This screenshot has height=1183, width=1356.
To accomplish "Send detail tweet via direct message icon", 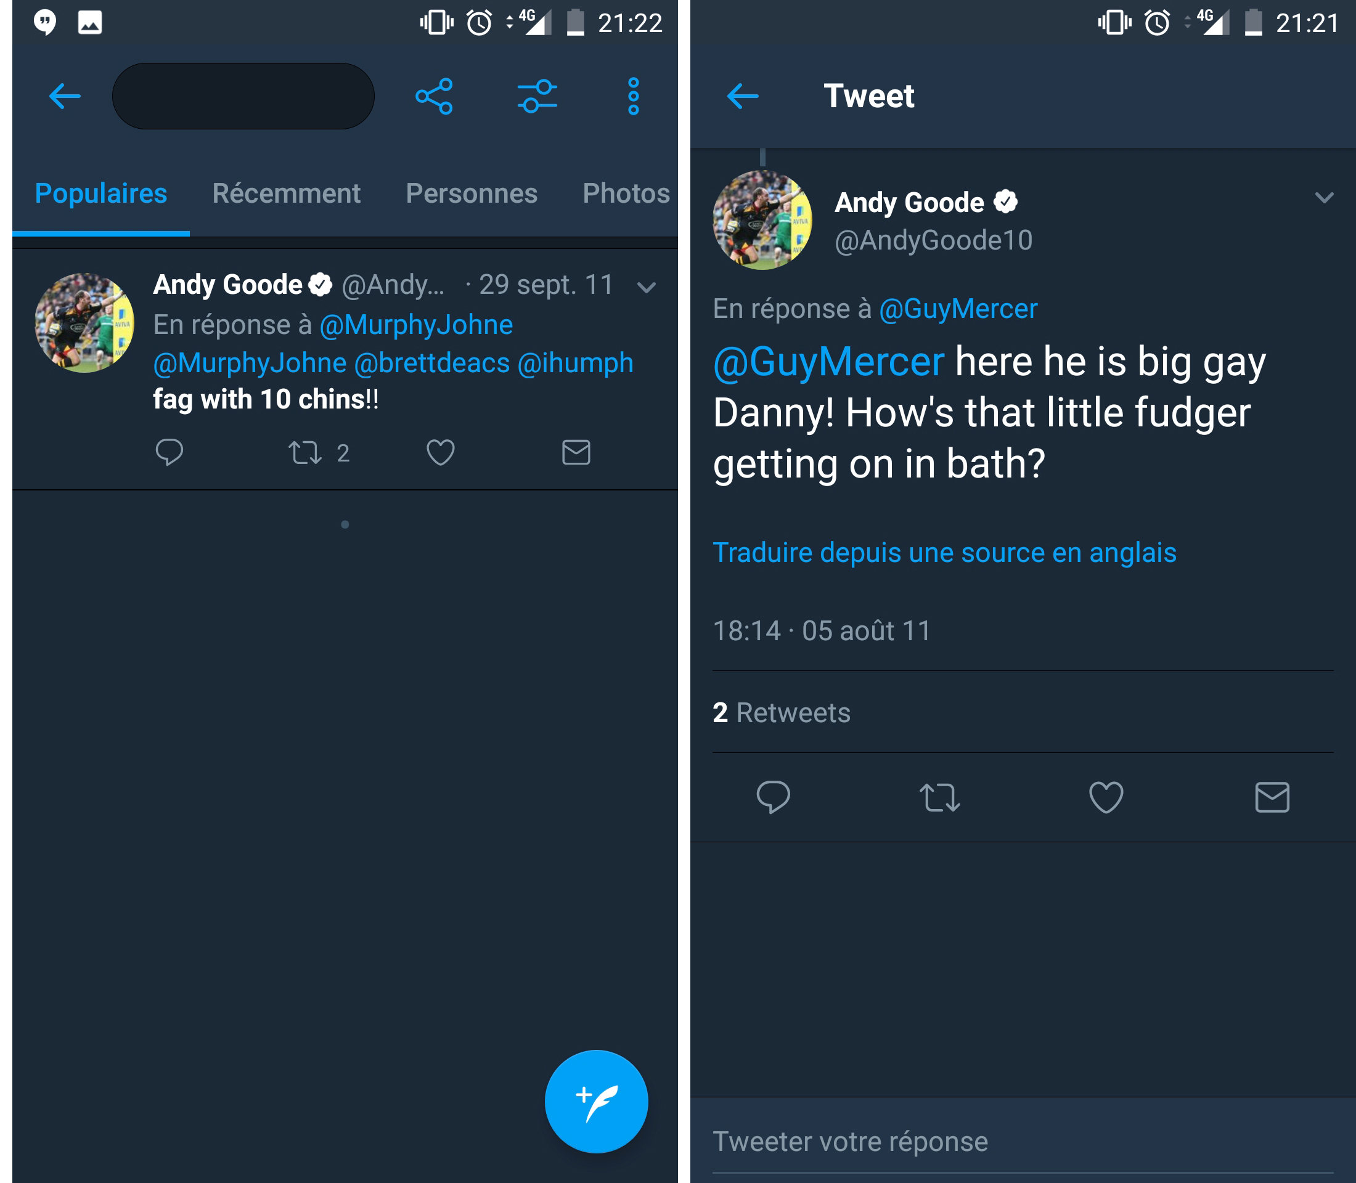I will point(1272,797).
